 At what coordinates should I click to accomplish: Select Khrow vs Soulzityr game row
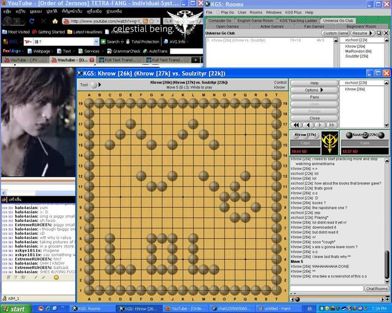(269, 40)
